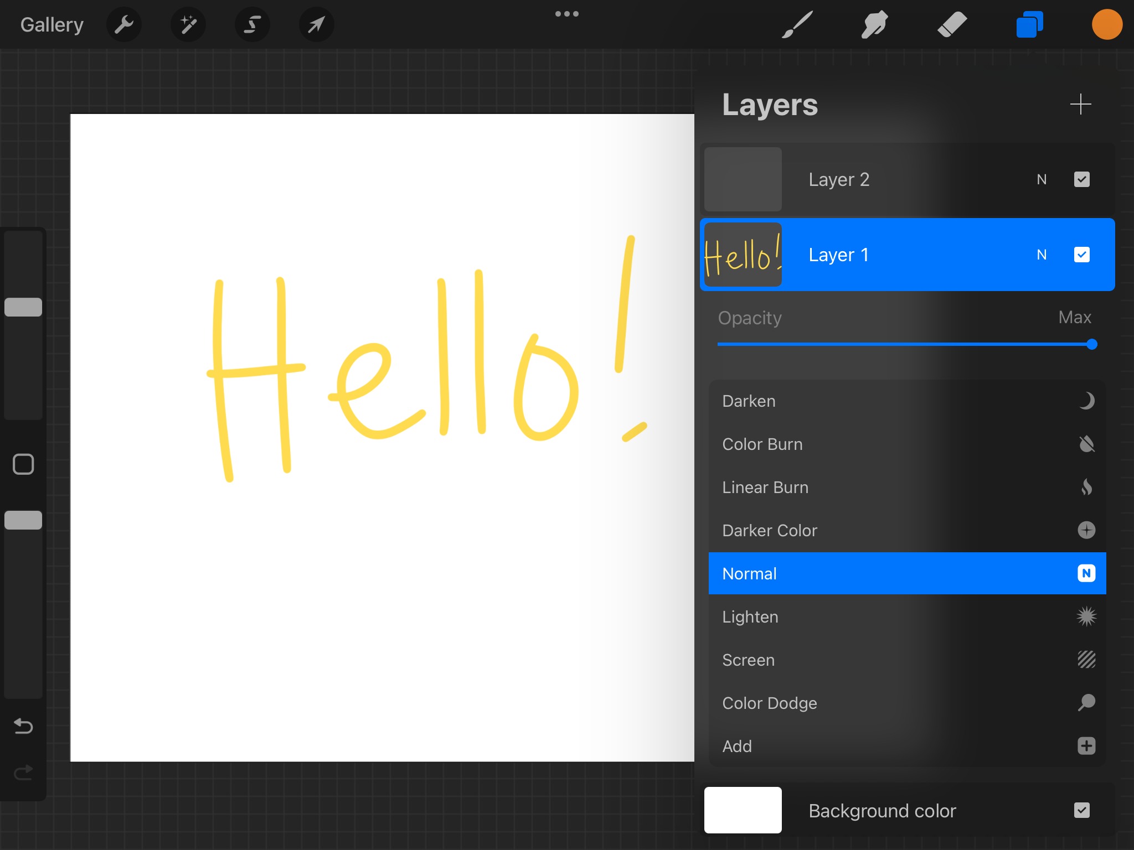Add a new layer with the plus button
Viewport: 1134px width, 850px height.
tap(1081, 104)
